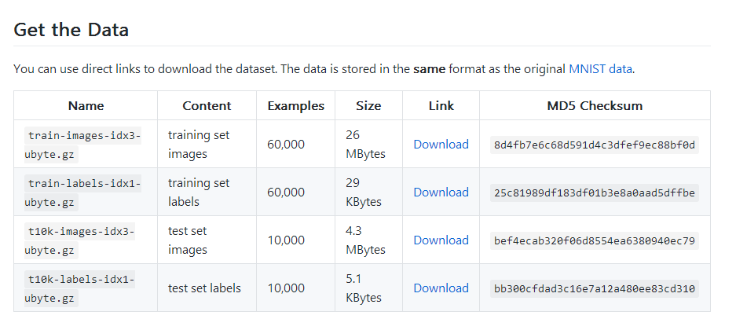Download the t10k-labels-idx1-ubyte.gz file
This screenshot has width=736, height=319.
click(x=441, y=288)
